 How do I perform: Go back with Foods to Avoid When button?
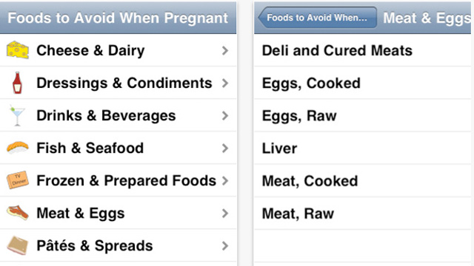(x=318, y=18)
